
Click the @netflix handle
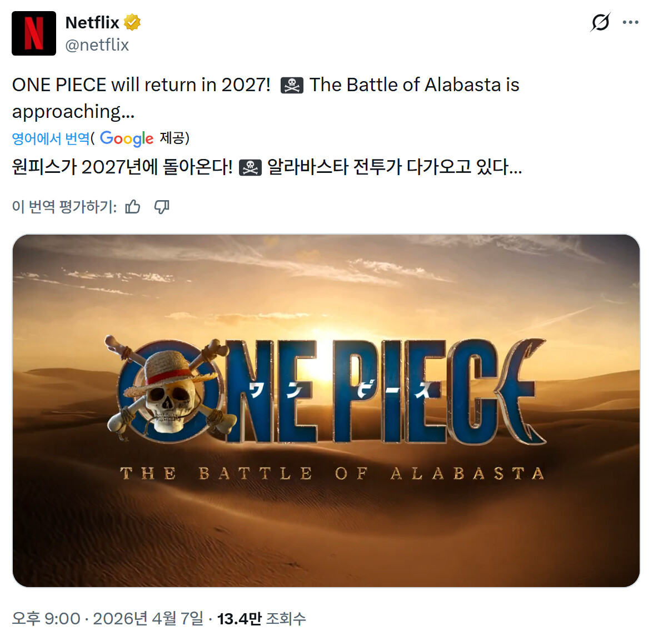pyautogui.click(x=97, y=45)
